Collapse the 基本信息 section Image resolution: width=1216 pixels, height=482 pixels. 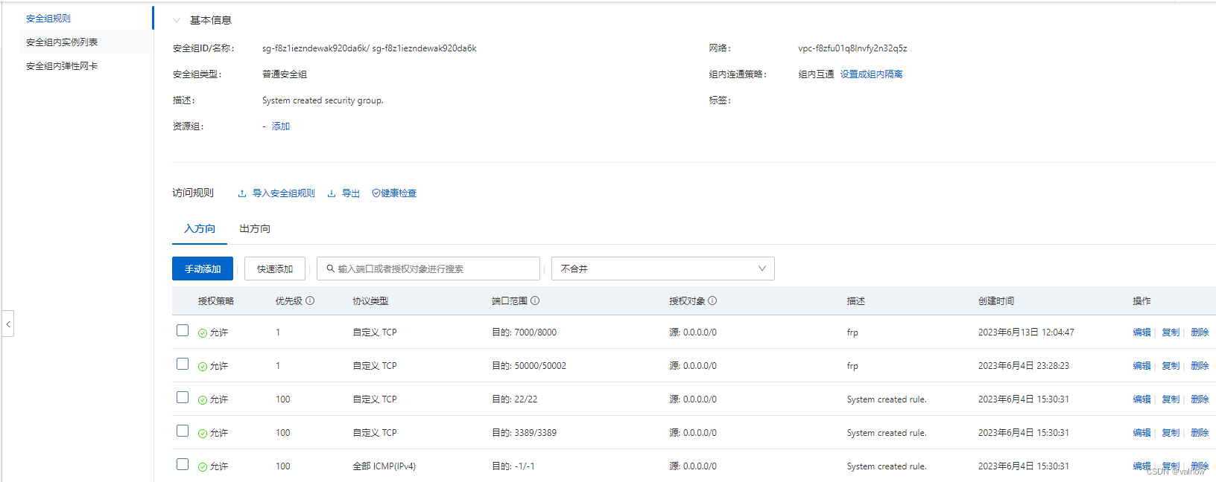coord(177,20)
